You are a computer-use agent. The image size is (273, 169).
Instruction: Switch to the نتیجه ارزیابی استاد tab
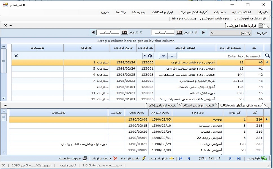[198, 105]
